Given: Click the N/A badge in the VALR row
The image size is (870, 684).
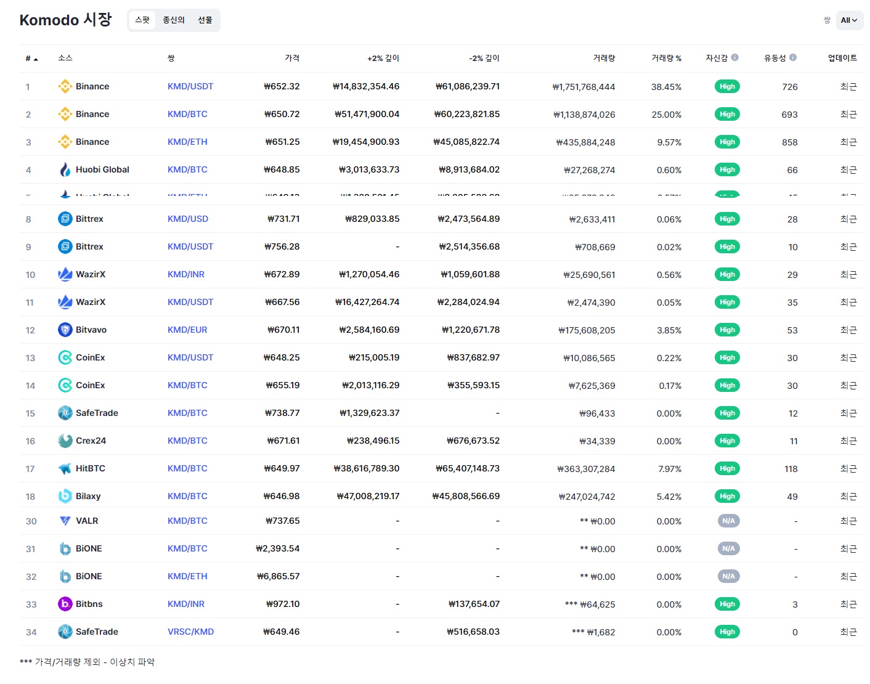Looking at the screenshot, I should [728, 521].
